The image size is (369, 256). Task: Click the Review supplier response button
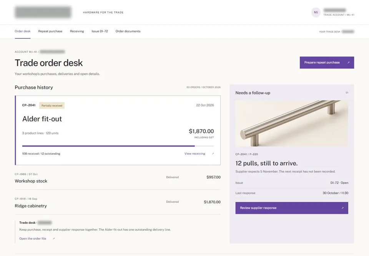(x=292, y=208)
